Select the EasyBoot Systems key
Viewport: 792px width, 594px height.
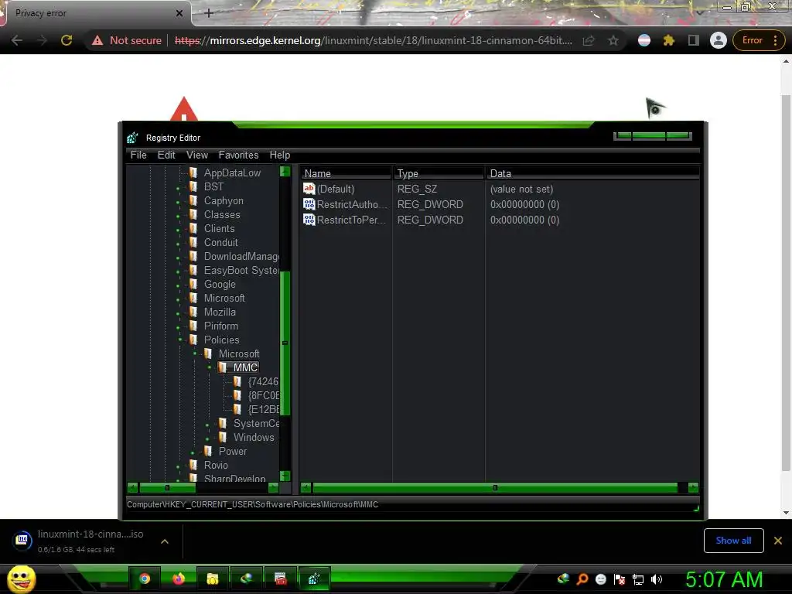[x=241, y=270]
